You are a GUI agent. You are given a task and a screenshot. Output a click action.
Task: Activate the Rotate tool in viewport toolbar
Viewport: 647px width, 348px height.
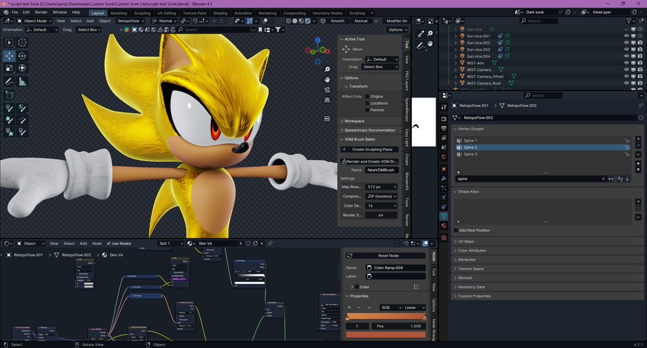(x=22, y=56)
